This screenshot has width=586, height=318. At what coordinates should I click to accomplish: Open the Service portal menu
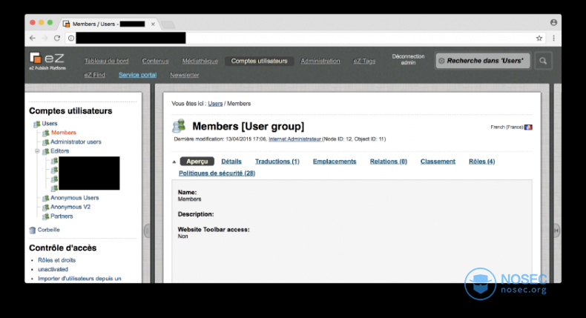pos(137,75)
